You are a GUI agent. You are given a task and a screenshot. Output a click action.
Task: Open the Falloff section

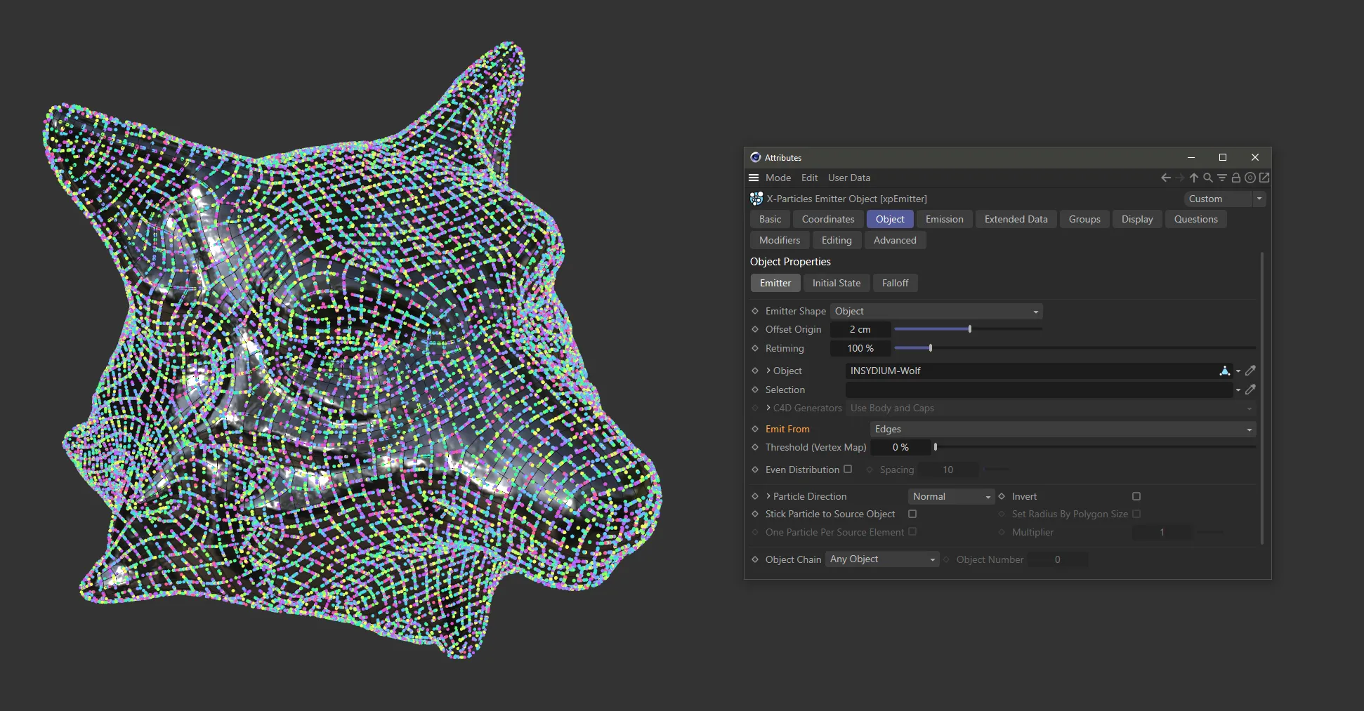[x=895, y=283]
